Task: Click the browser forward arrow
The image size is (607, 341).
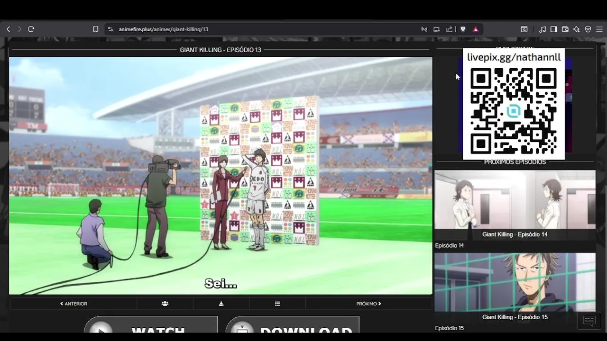Action: tap(19, 29)
